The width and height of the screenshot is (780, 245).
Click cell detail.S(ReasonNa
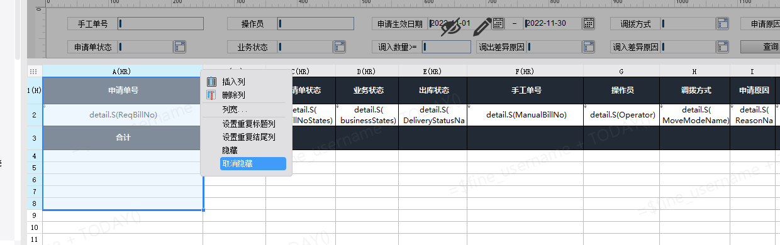[752, 115]
